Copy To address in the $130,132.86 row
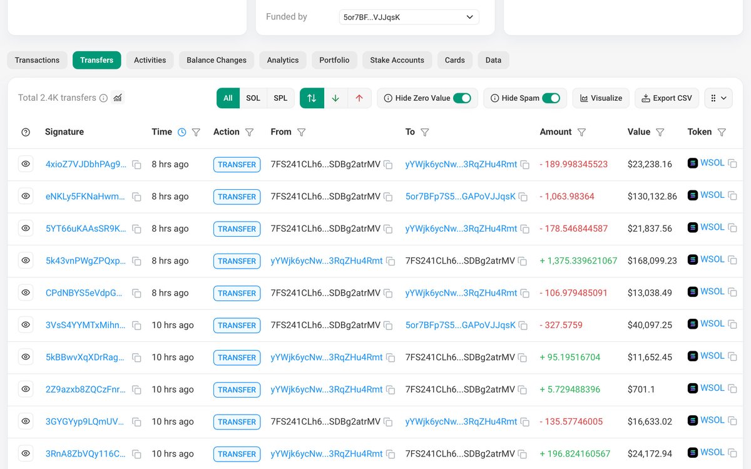This screenshot has width=751, height=469. pos(523,197)
